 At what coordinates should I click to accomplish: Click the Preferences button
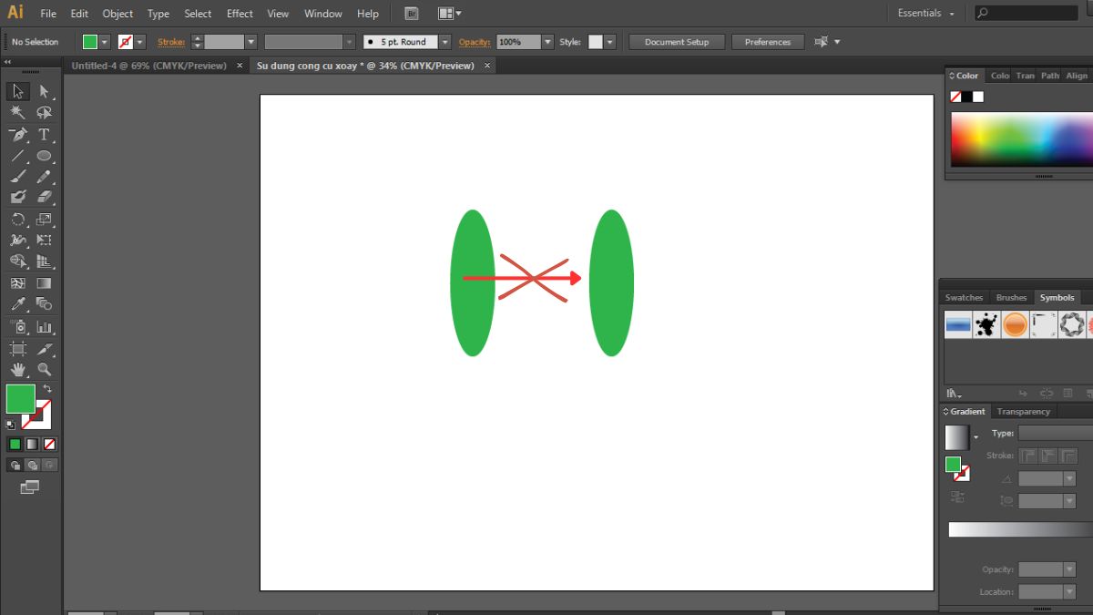coord(768,42)
